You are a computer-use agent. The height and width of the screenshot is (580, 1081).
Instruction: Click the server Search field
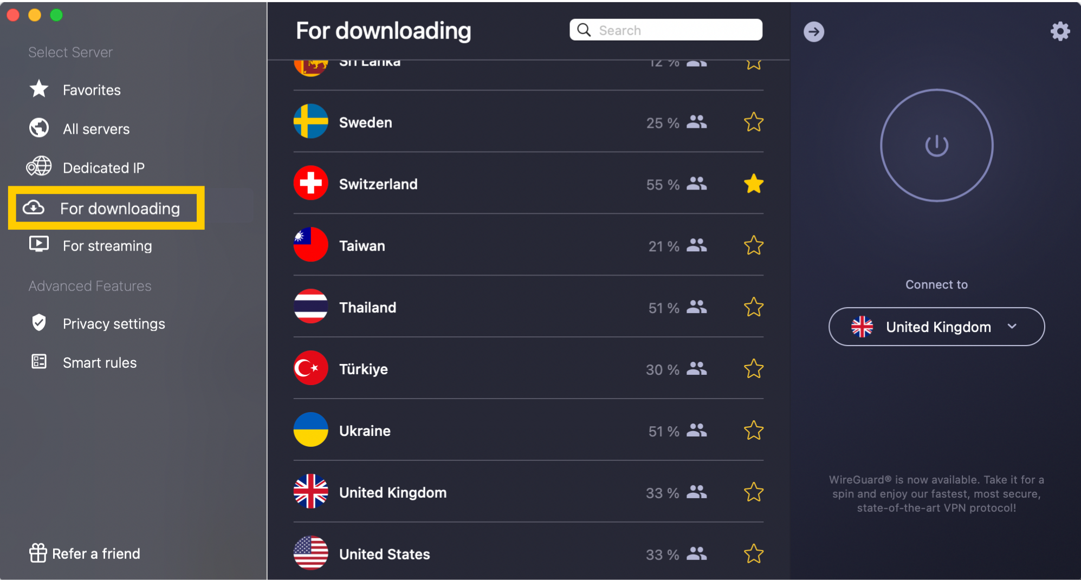(666, 30)
